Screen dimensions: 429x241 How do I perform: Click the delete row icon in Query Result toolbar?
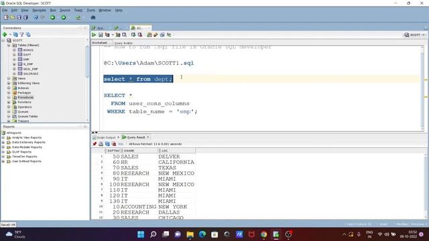(x=114, y=144)
